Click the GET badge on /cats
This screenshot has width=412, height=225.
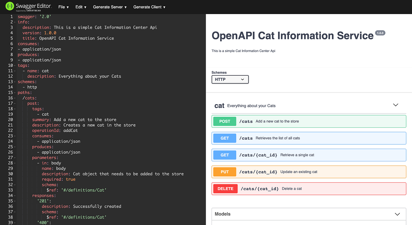coord(225,138)
